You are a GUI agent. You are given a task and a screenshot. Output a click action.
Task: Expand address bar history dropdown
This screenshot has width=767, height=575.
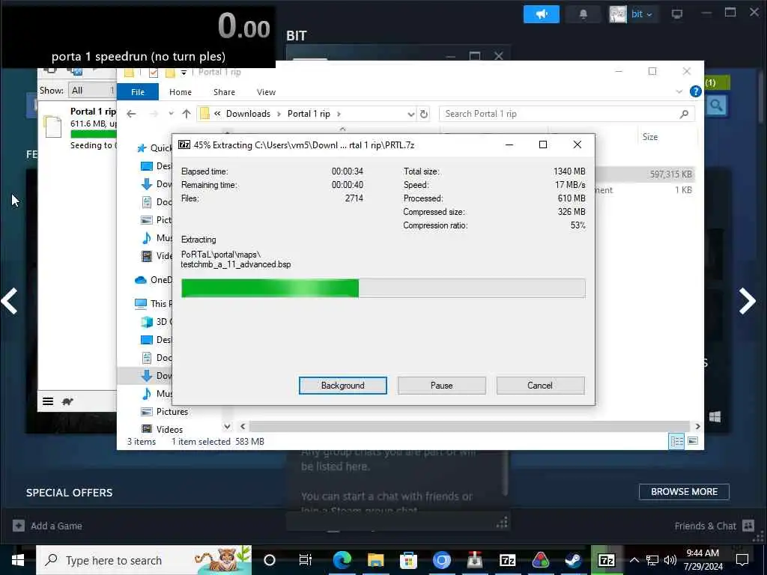[410, 114]
